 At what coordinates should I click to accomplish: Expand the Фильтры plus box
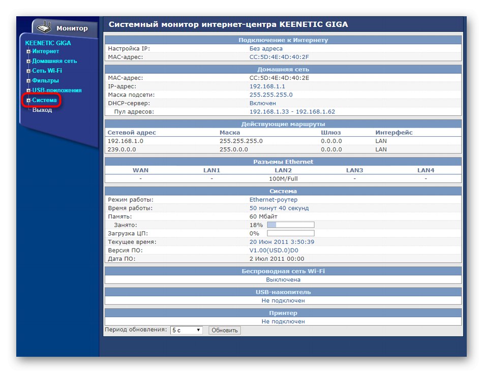click(28, 81)
